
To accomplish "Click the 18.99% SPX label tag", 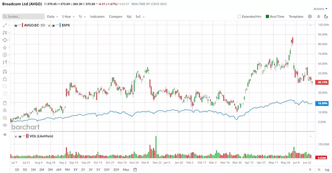I will 322,103.
